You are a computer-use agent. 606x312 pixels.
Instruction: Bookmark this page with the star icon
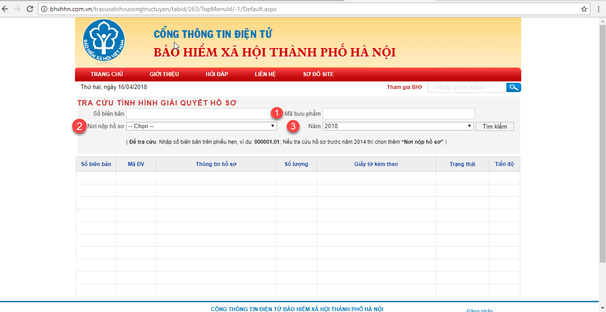point(584,9)
